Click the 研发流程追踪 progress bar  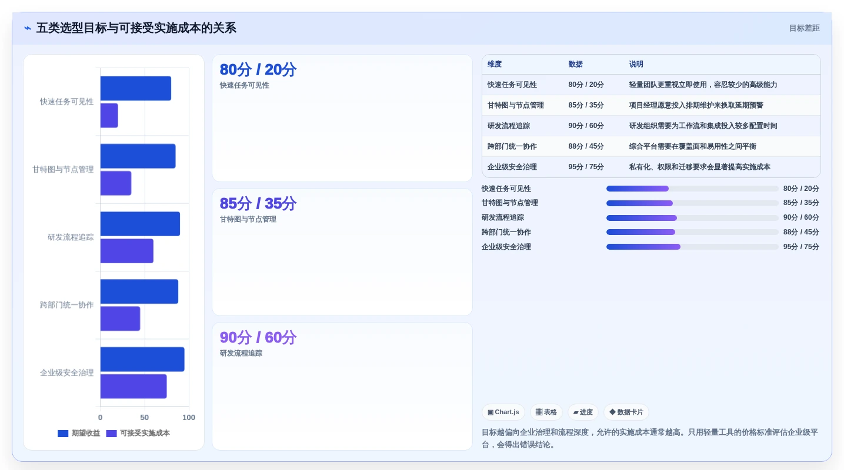(692, 218)
